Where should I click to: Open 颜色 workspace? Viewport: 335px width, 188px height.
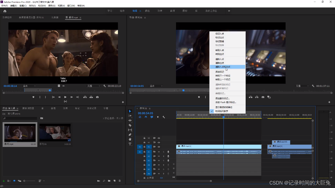click(x=147, y=11)
